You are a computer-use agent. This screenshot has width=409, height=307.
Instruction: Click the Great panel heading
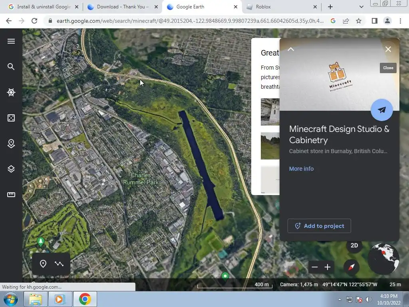tap(270, 53)
